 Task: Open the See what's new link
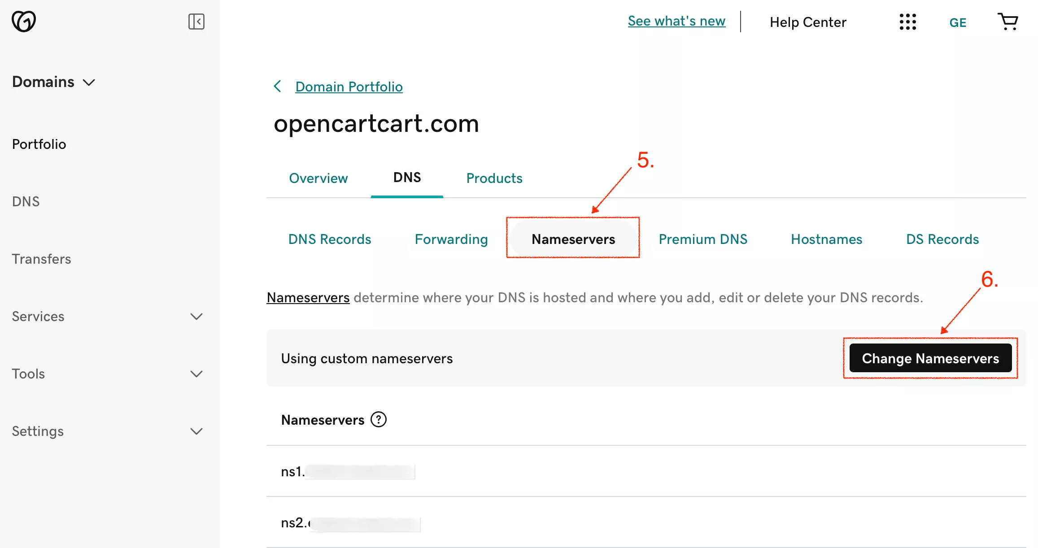pyautogui.click(x=676, y=21)
